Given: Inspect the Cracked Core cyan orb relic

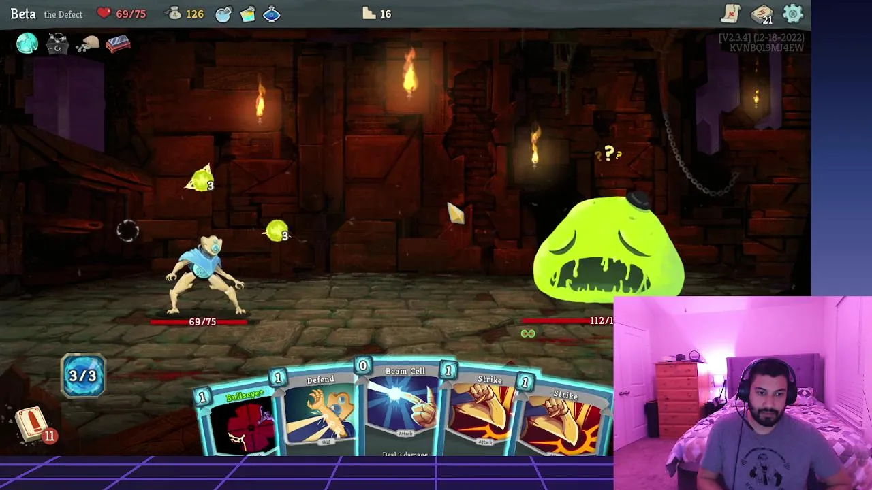Looking at the screenshot, I should (27, 44).
